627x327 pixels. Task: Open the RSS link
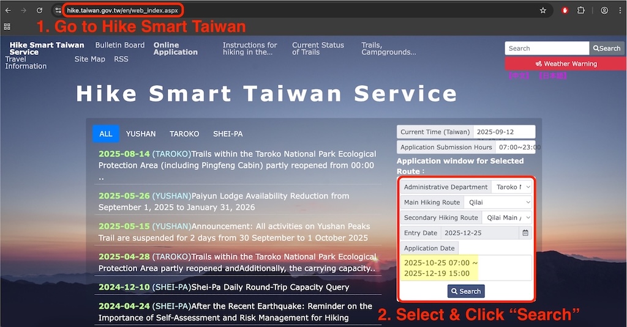pyautogui.click(x=121, y=59)
